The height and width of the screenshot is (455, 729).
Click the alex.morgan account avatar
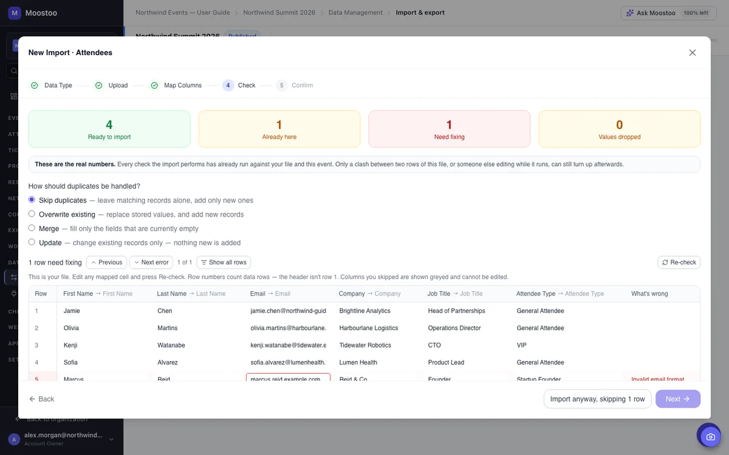coord(14,439)
